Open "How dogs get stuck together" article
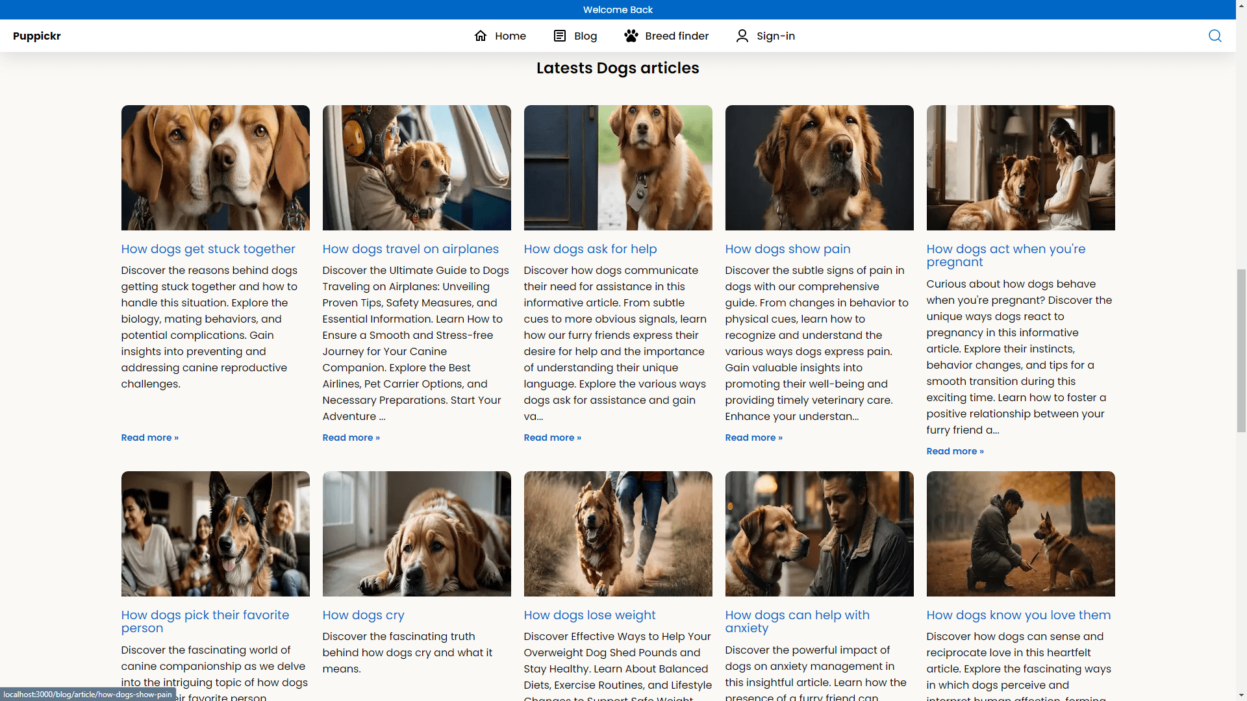Screen dimensions: 1247x701 tap(208, 249)
